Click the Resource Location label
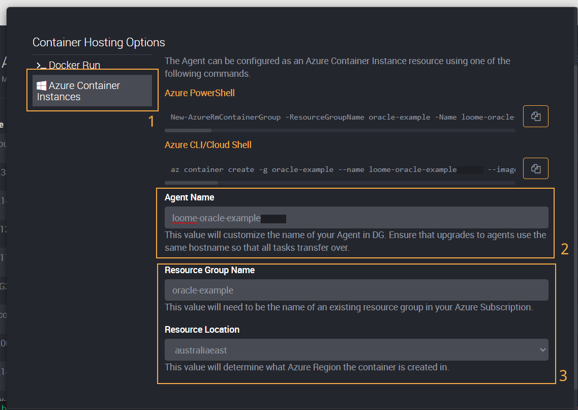 click(x=202, y=330)
